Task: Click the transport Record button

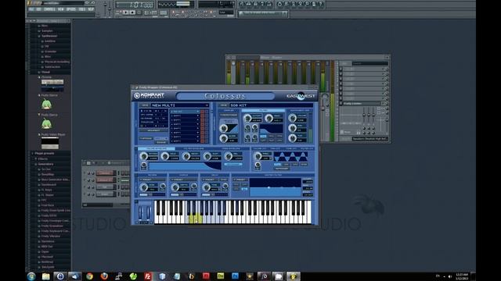Action: point(139,12)
